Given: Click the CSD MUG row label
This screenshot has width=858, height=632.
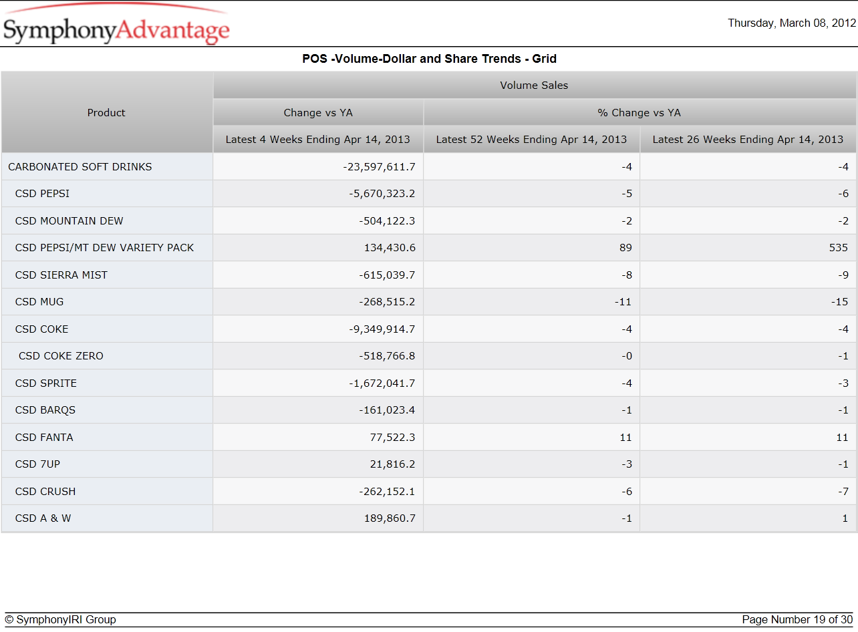Looking at the screenshot, I should pyautogui.click(x=39, y=302).
